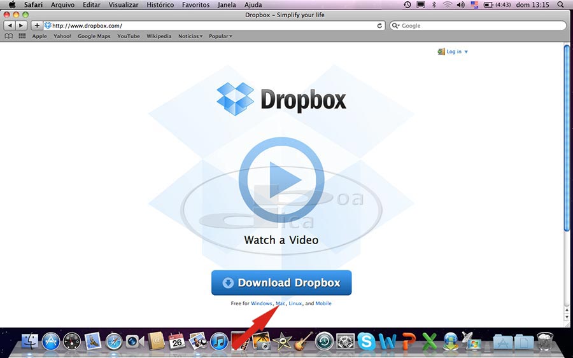Open GarageBand guitar icon
573x358 pixels.
coord(304,341)
